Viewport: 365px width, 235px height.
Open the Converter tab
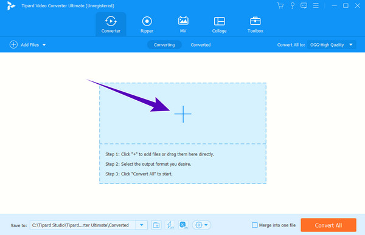click(x=111, y=24)
